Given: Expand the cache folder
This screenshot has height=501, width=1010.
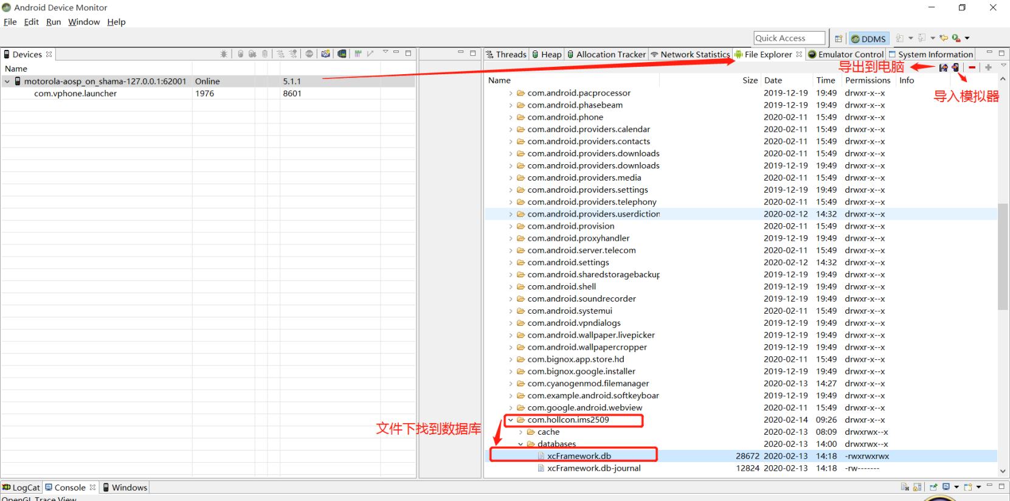Looking at the screenshot, I should [521, 432].
